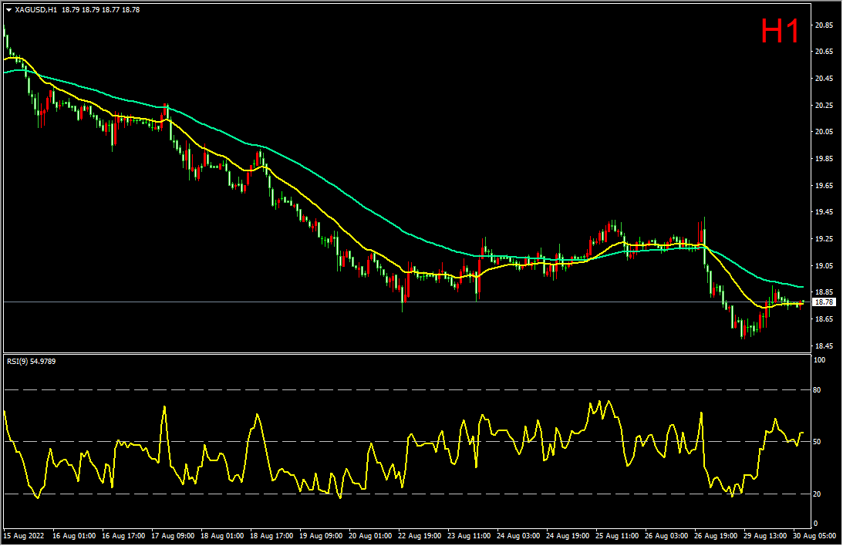Click the 16 Aug 01:00 time label

tap(74, 536)
